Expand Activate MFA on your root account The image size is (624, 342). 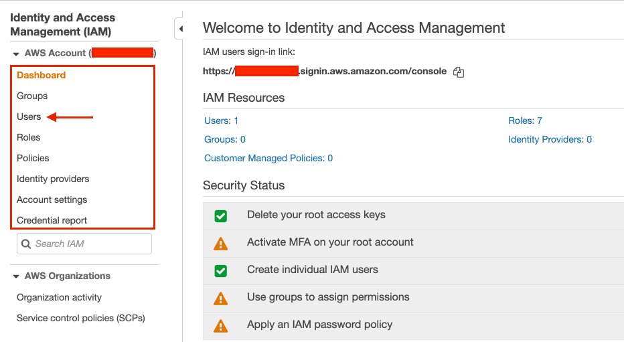(x=414, y=244)
